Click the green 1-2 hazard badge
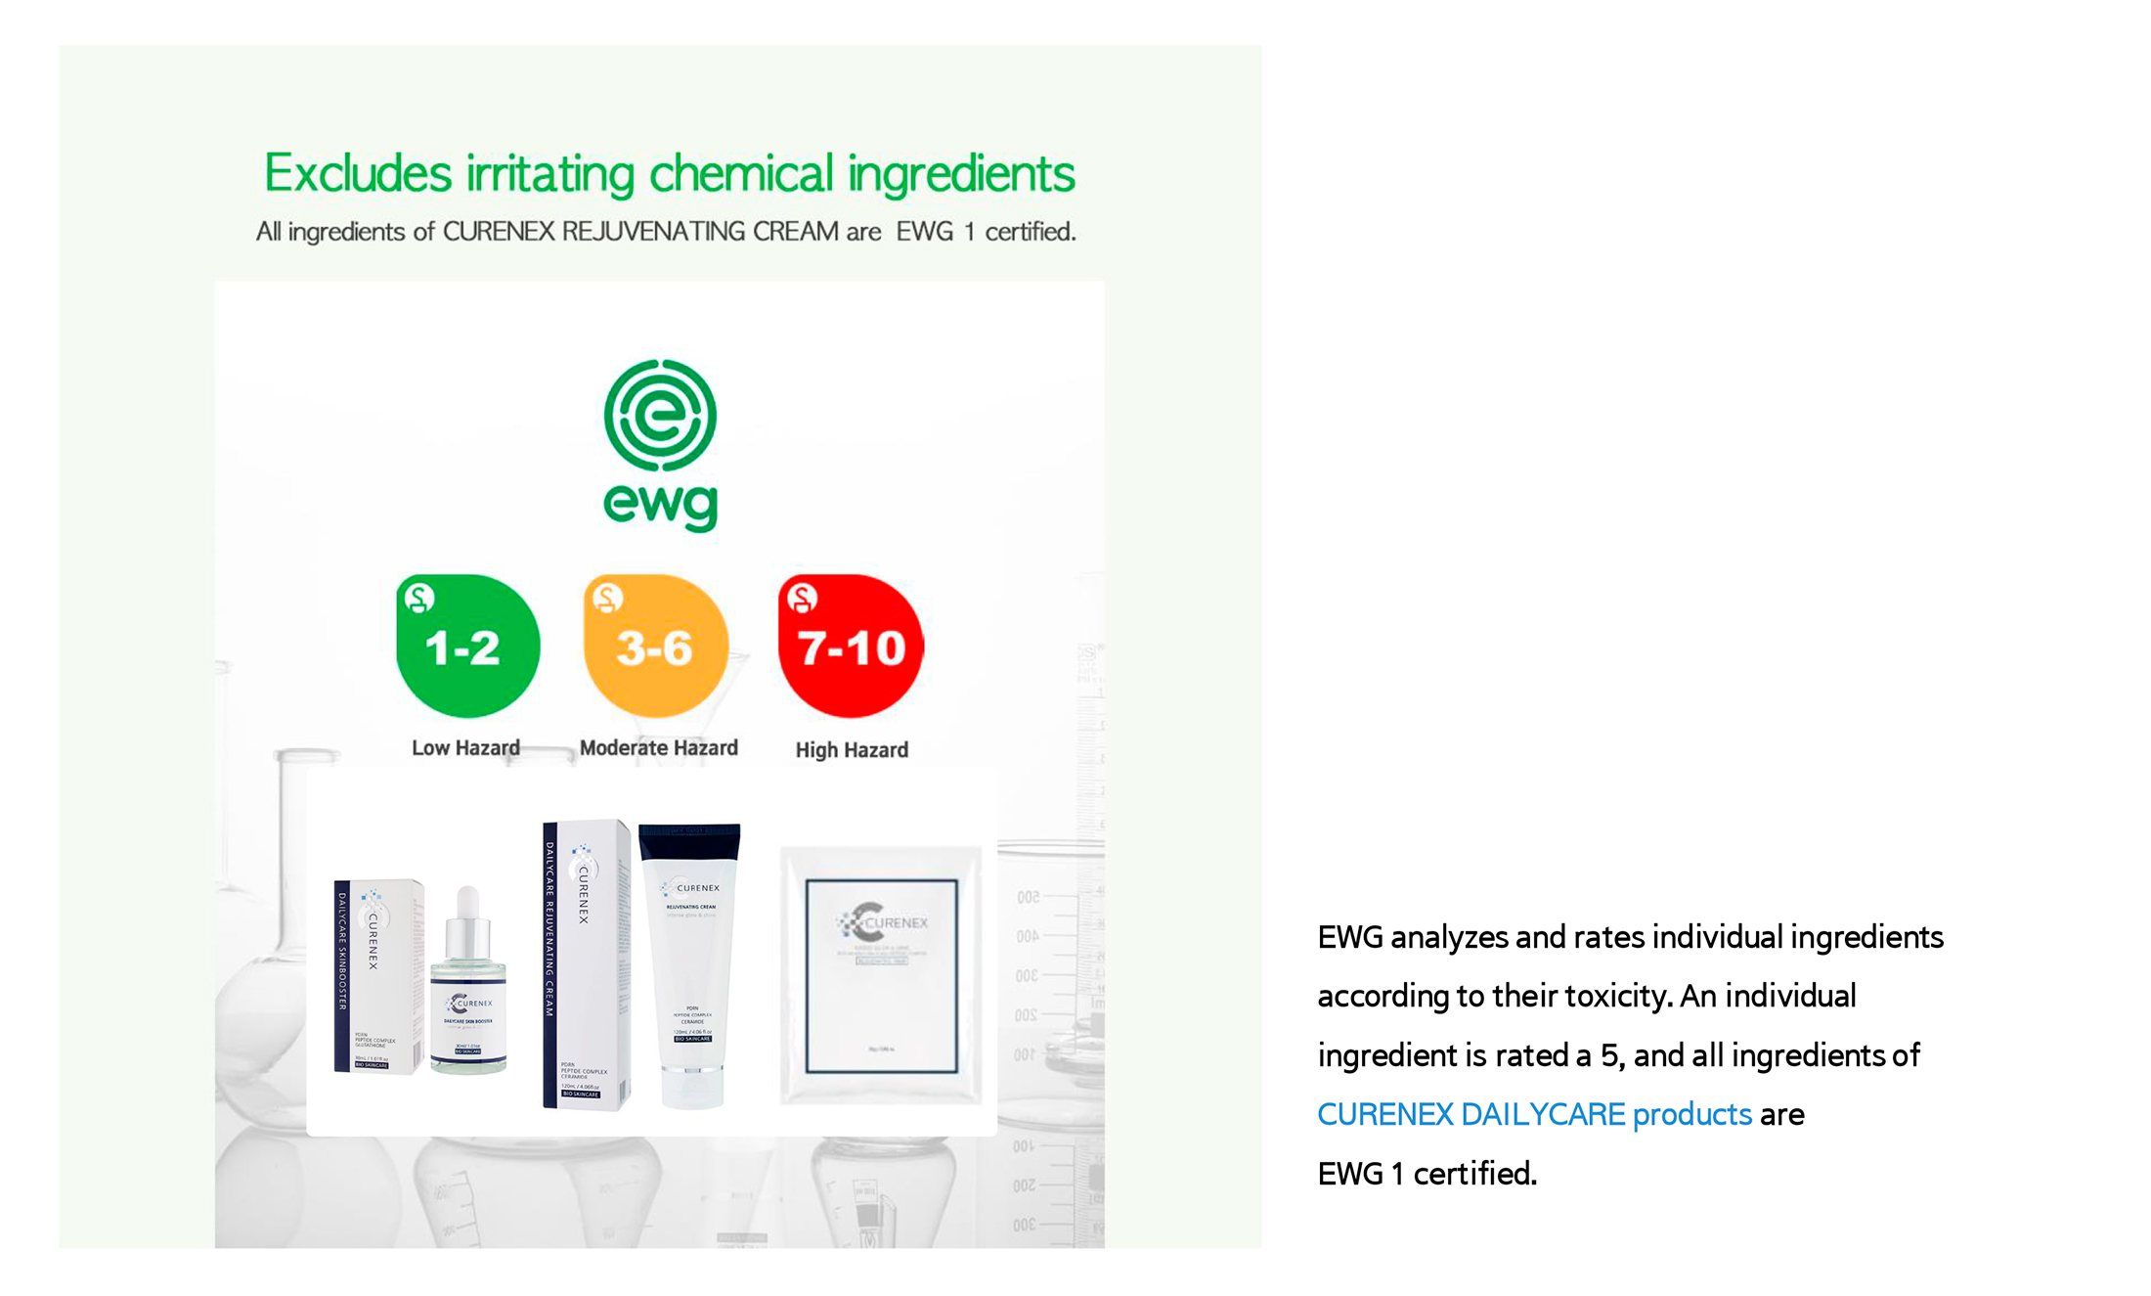The height and width of the screenshot is (1296, 2151). point(467,647)
